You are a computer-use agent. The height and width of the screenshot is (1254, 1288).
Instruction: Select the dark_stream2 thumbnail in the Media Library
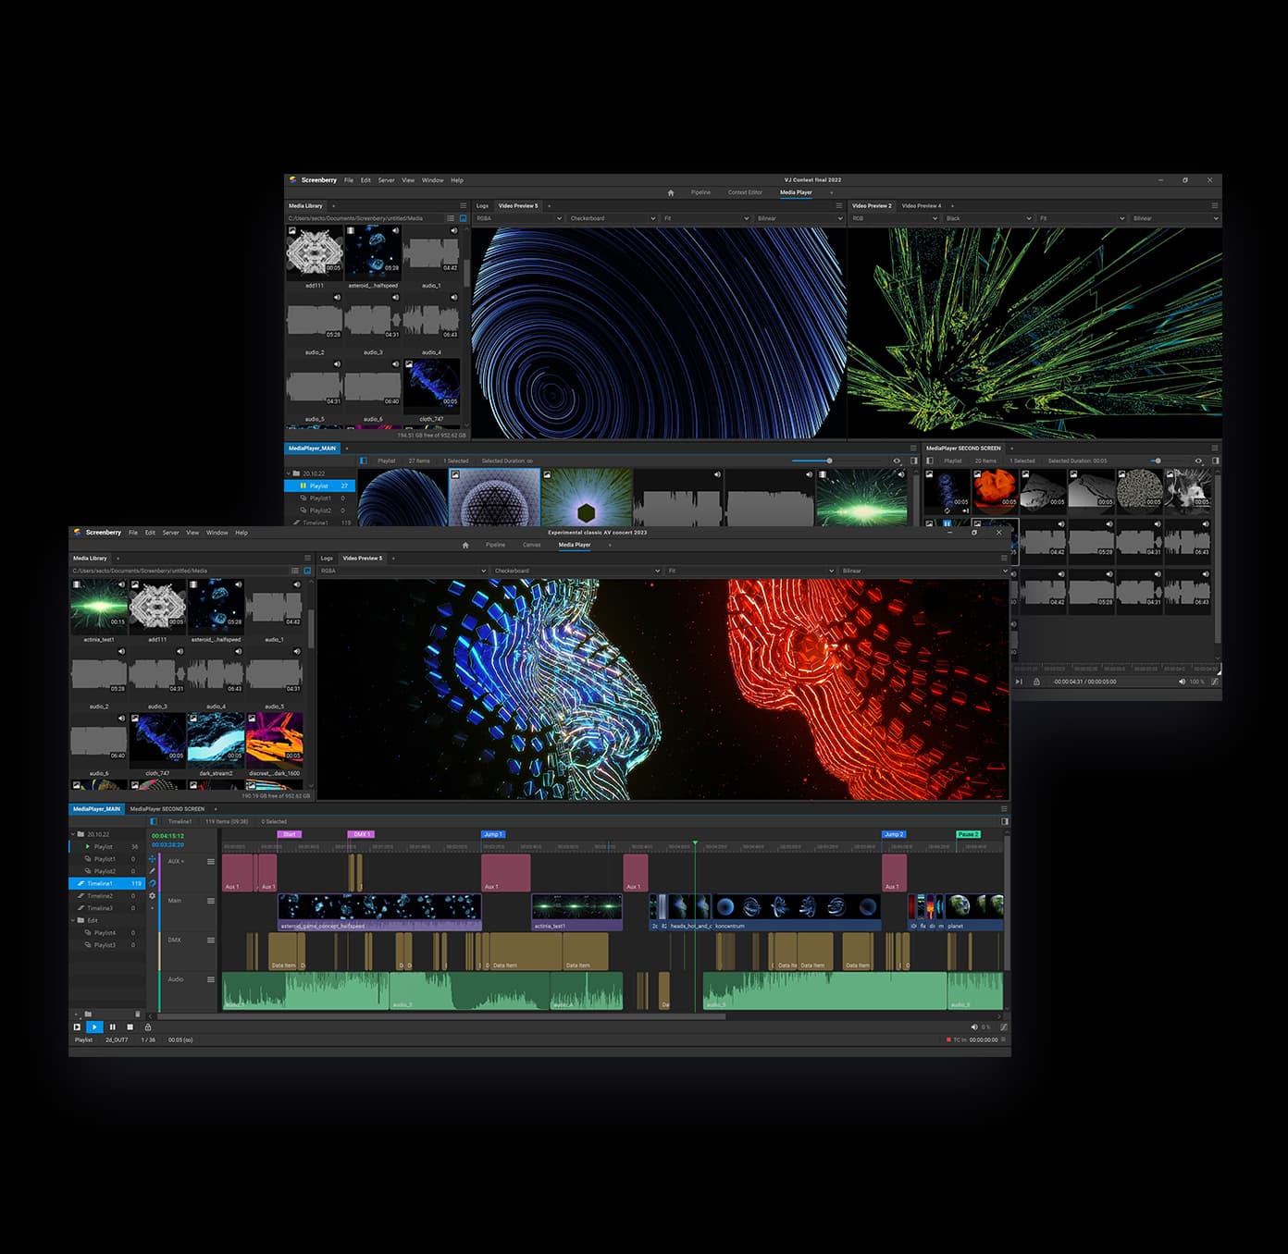point(216,741)
